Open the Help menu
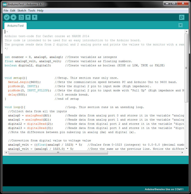This screenshot has width=191, height=194. pyautogui.click(x=40, y=11)
